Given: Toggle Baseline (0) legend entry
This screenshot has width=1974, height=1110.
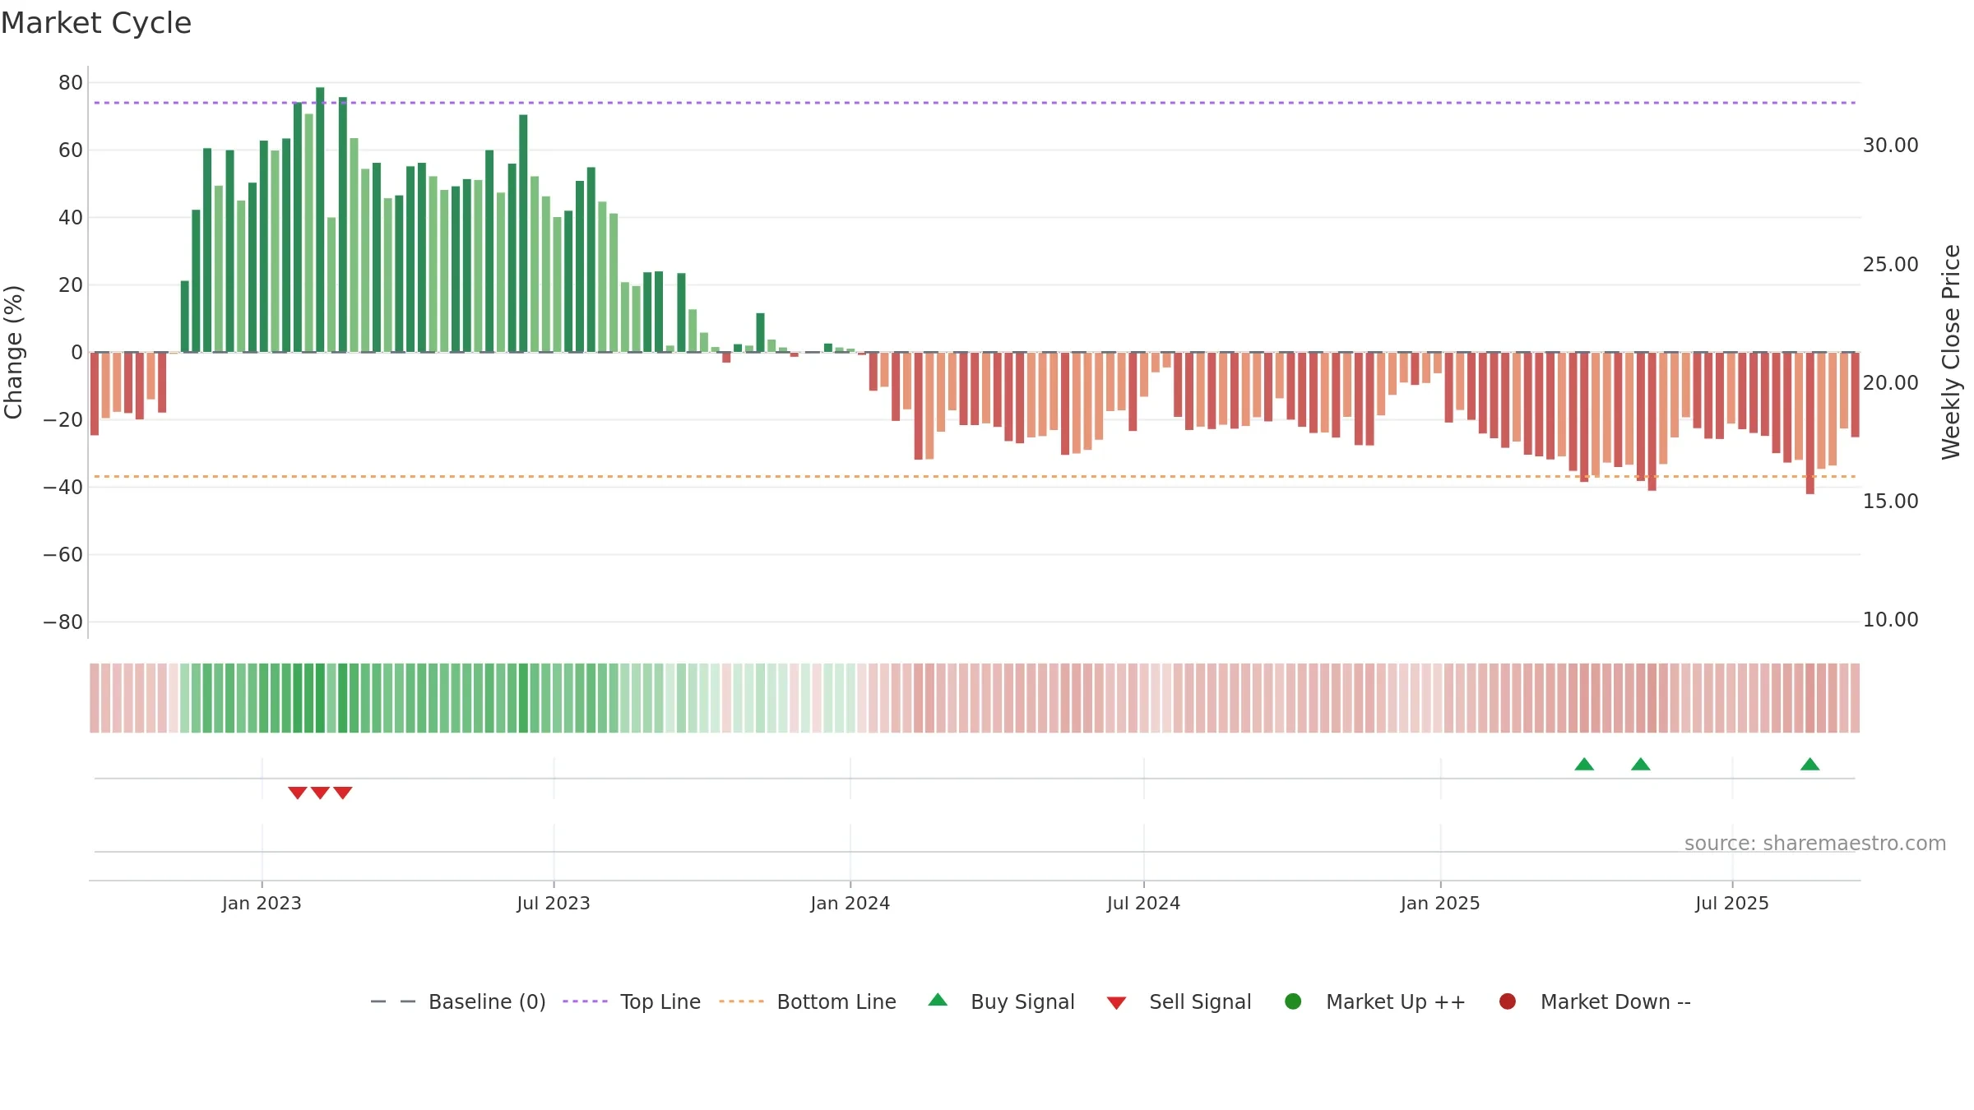Looking at the screenshot, I should coord(458,1001).
